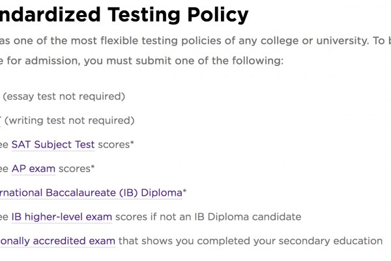391x261 pixels.
Task: Click 'that shows you completed your secondary education'
Action: coord(251,241)
